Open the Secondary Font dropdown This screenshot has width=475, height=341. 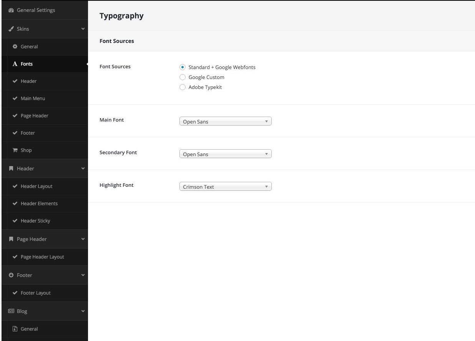[225, 154]
